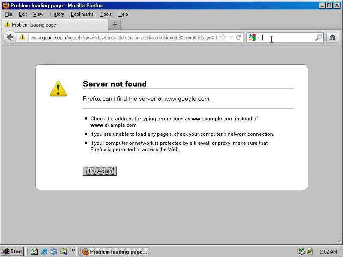The image size is (343, 257).
Task: Click the warning site identity icon in address bar
Action: [x=22, y=37]
